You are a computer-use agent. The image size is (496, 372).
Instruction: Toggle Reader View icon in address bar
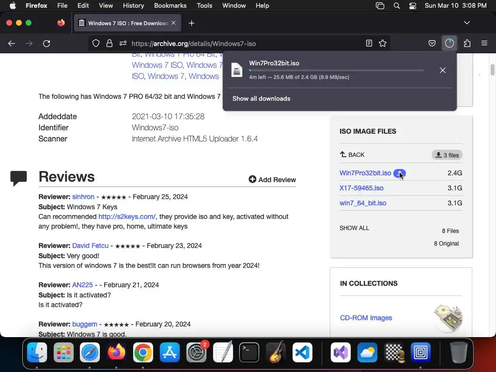pos(369,43)
